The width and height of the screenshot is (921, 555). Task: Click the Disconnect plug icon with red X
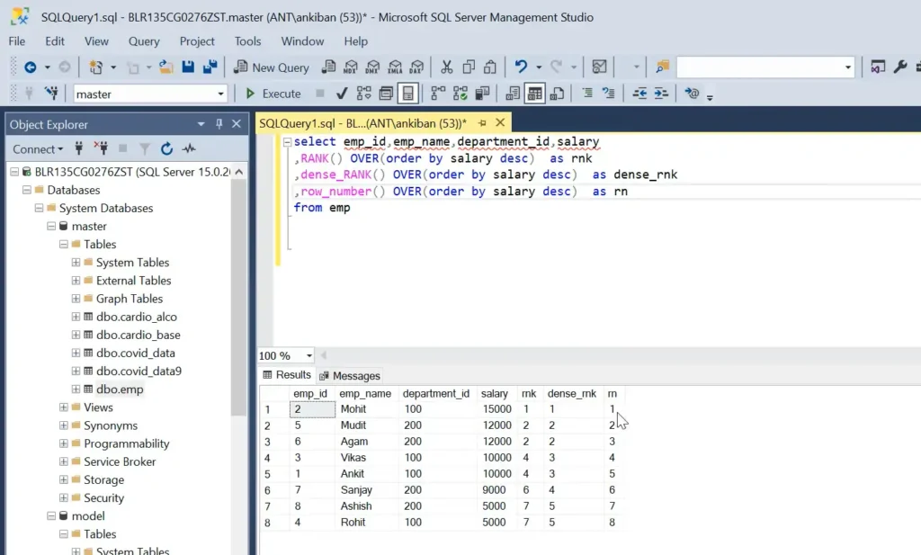coord(101,149)
